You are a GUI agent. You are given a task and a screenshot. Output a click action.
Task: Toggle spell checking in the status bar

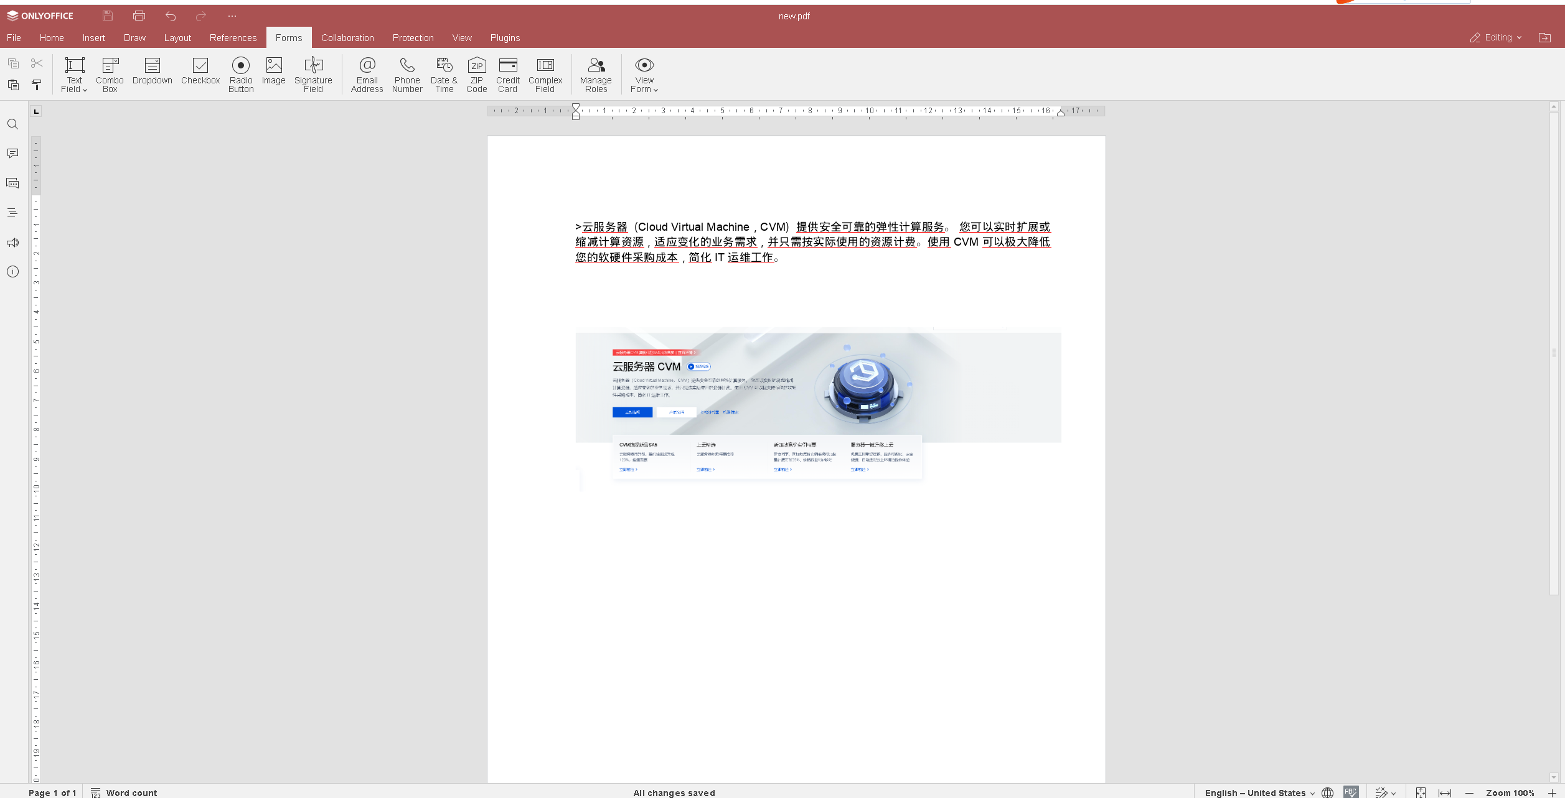pos(1350,792)
